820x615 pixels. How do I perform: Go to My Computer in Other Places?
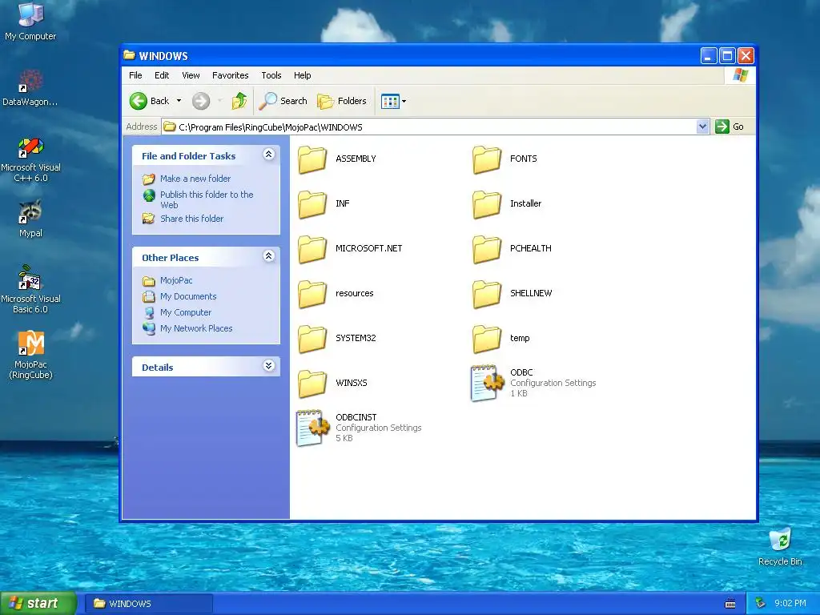[x=186, y=313]
